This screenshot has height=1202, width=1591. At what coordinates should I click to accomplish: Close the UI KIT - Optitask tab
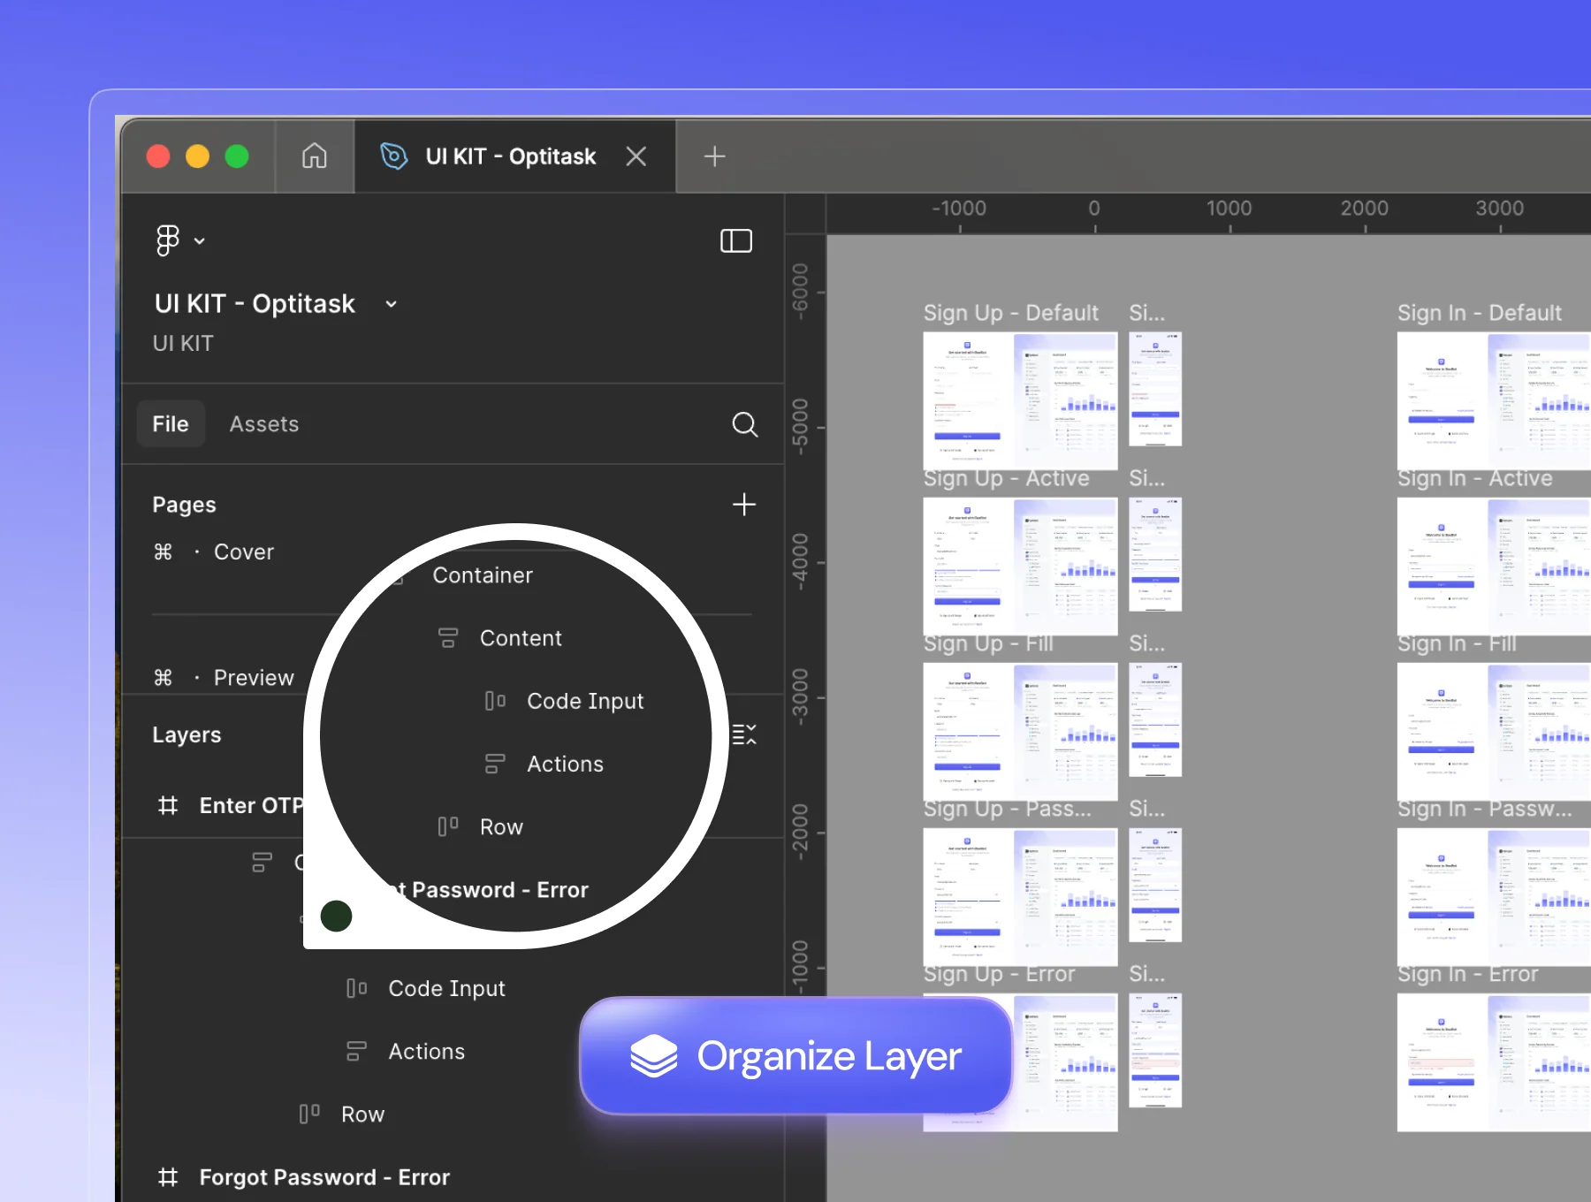636,156
